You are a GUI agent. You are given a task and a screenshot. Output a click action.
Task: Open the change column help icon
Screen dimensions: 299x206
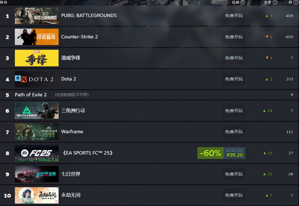coord(275,2)
